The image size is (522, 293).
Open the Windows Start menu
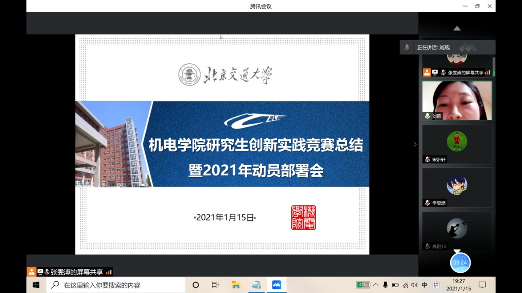tap(36, 285)
